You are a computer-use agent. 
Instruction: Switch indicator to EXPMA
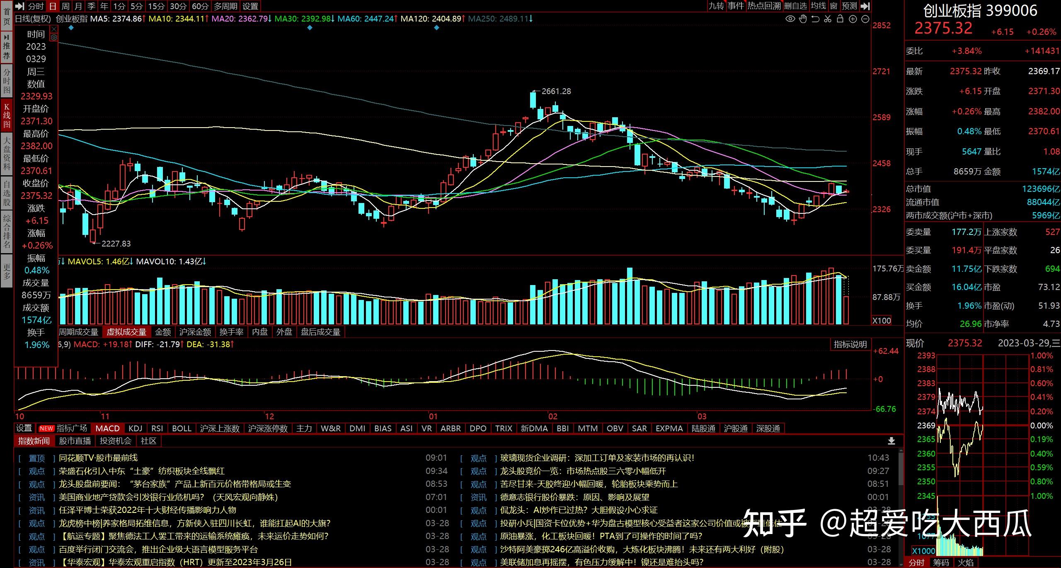click(x=669, y=428)
